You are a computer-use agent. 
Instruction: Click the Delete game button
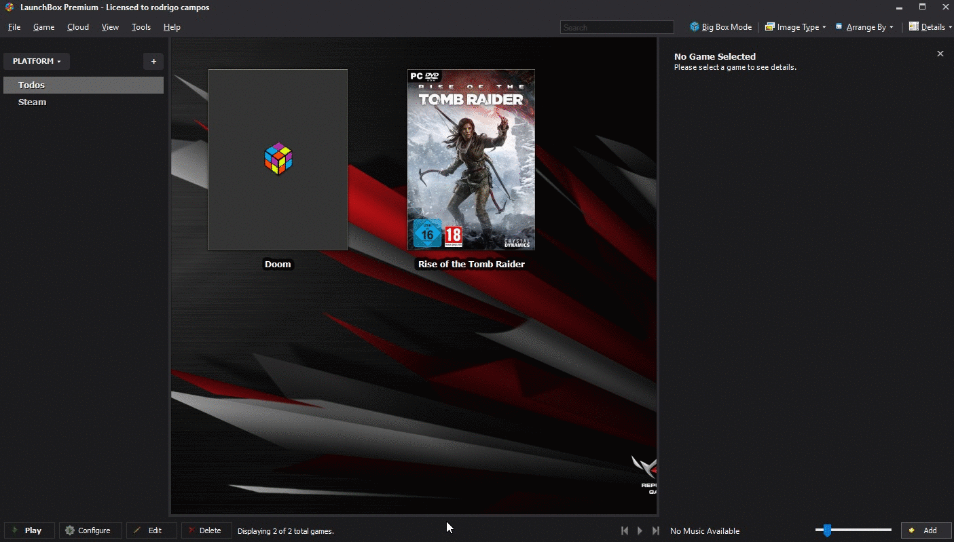pos(206,530)
